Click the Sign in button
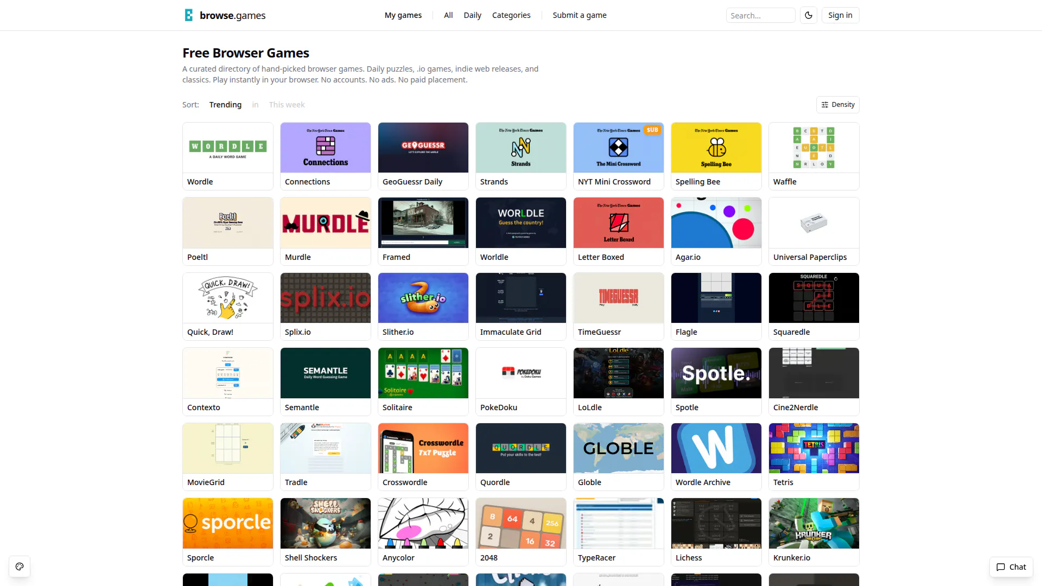This screenshot has height=586, width=1042. [x=840, y=15]
